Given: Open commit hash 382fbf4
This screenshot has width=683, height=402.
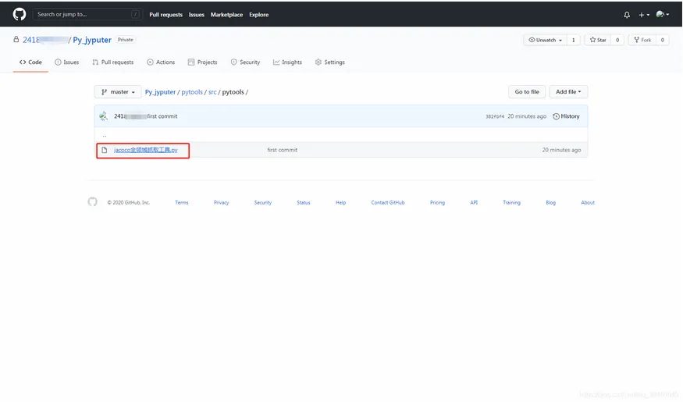Looking at the screenshot, I should [x=495, y=117].
